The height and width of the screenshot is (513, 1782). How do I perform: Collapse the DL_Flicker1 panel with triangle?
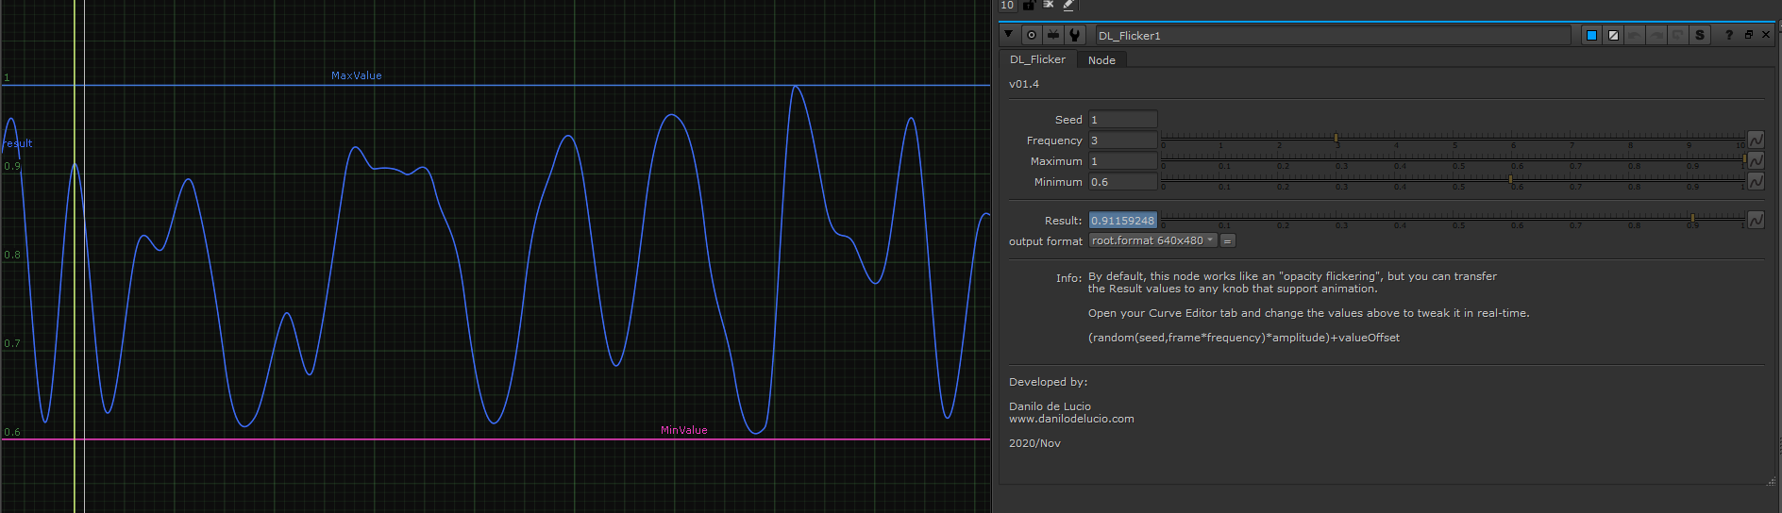click(x=1008, y=35)
